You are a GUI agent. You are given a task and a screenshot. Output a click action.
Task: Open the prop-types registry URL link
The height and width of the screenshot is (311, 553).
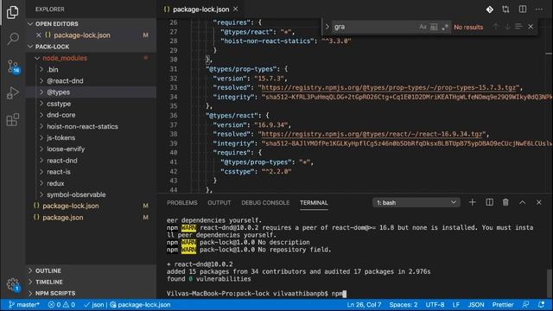389,87
